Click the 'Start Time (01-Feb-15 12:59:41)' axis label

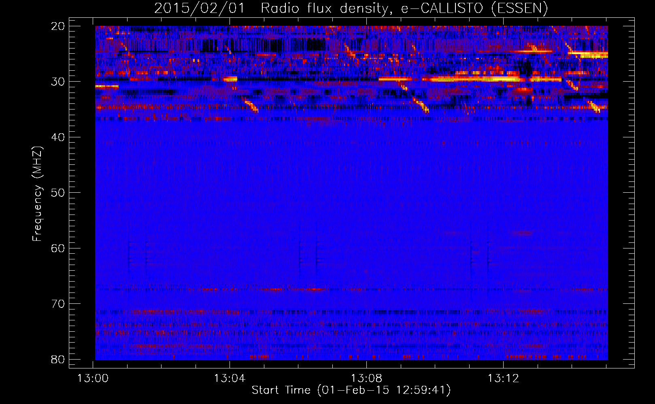click(351, 390)
